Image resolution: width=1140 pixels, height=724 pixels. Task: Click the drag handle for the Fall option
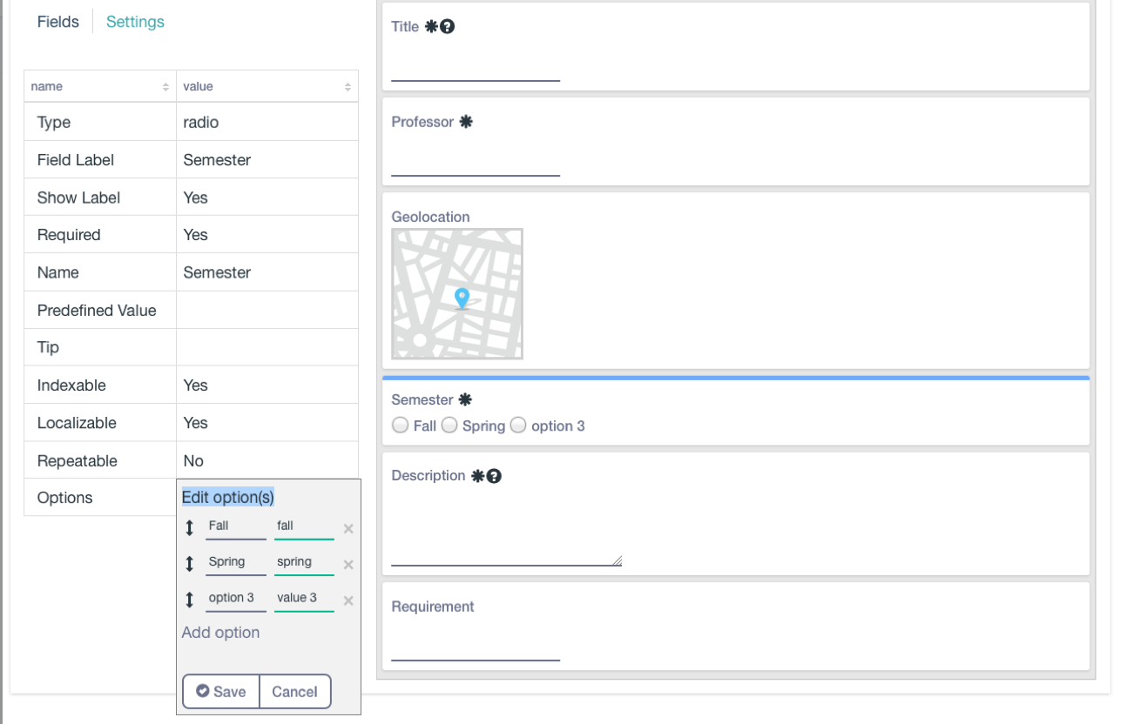click(190, 527)
